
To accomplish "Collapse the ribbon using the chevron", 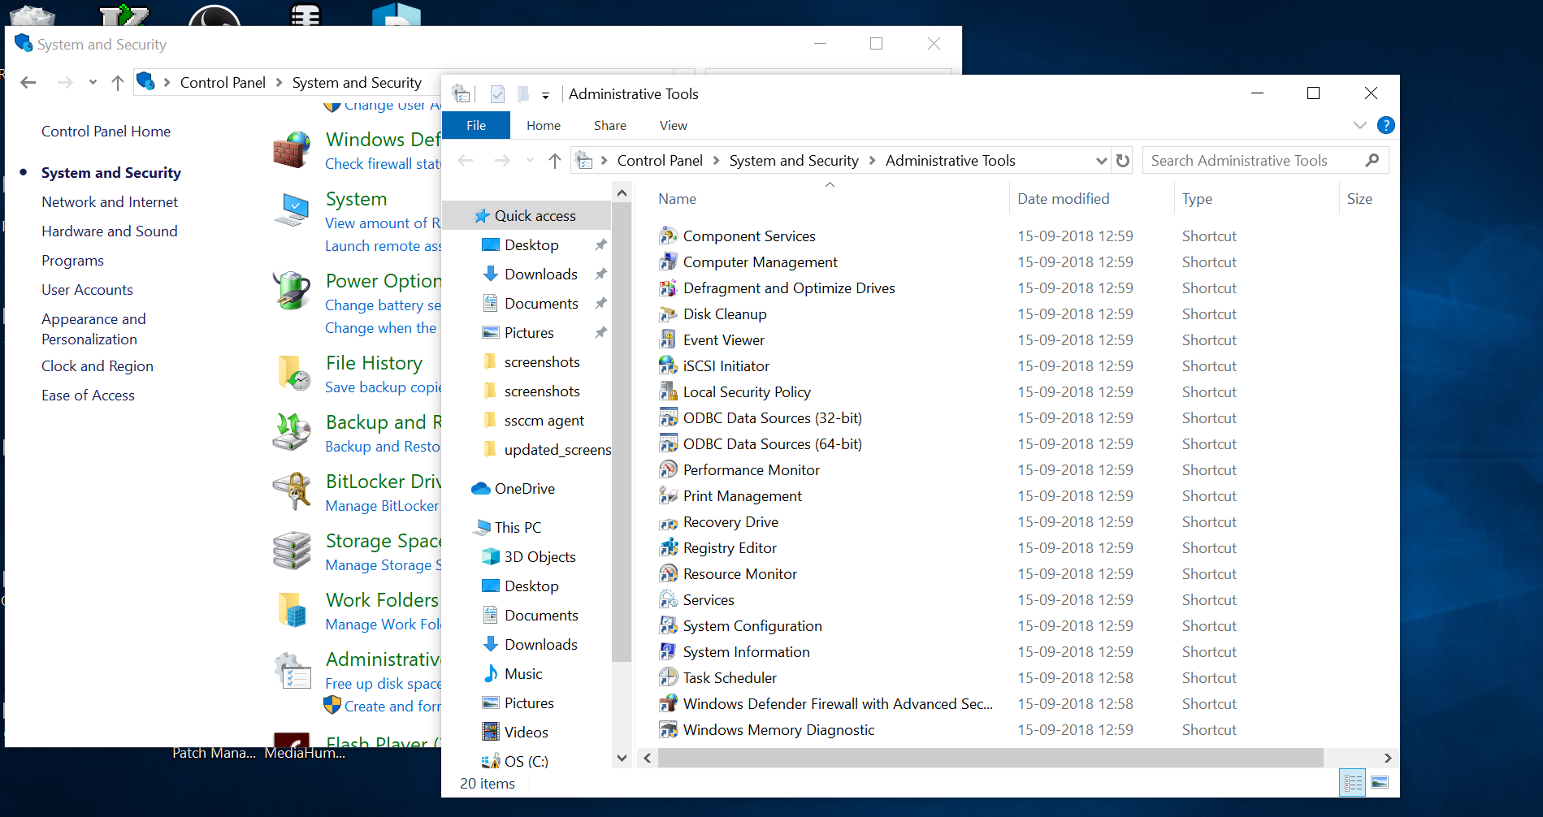I will [1359, 125].
